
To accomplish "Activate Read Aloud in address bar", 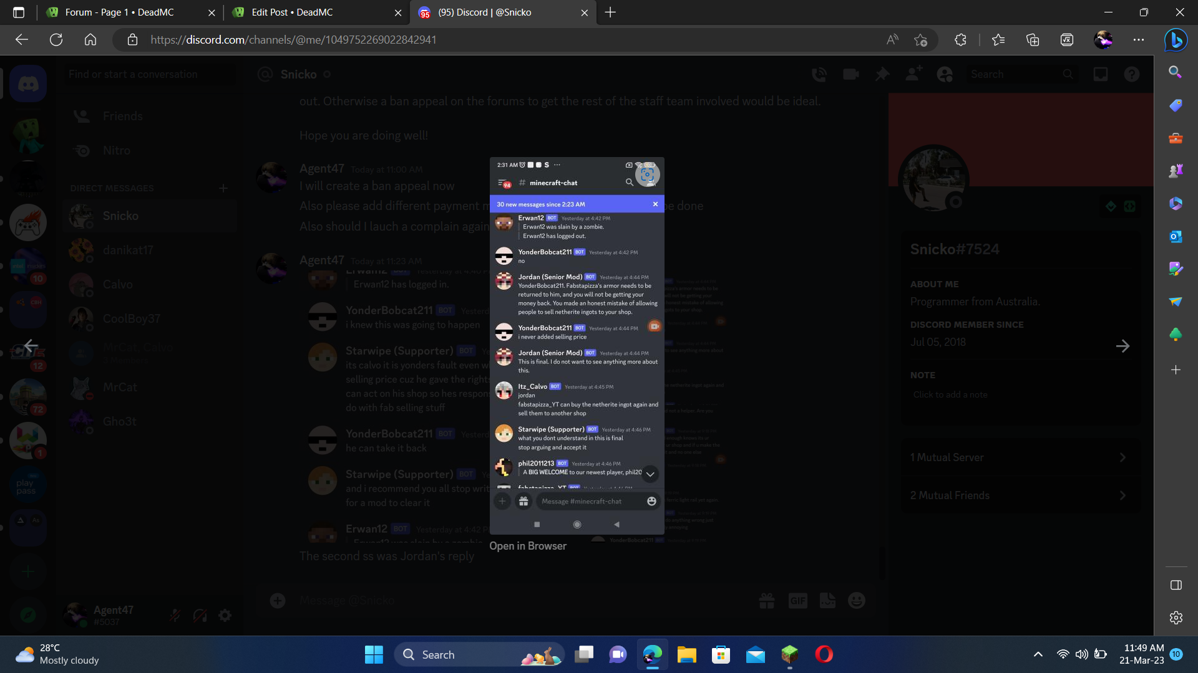I will click(893, 40).
